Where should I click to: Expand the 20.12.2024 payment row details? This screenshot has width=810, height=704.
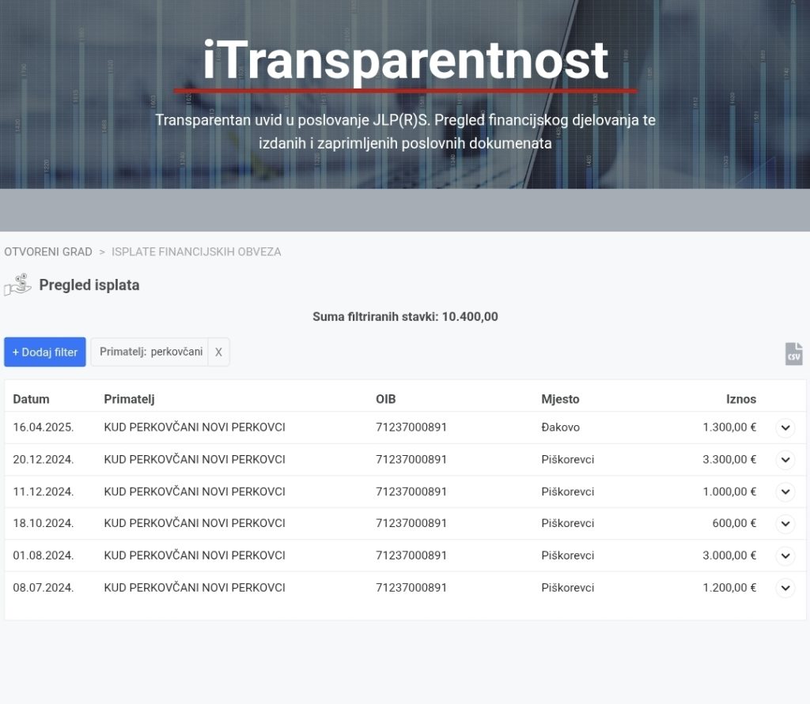pos(785,460)
